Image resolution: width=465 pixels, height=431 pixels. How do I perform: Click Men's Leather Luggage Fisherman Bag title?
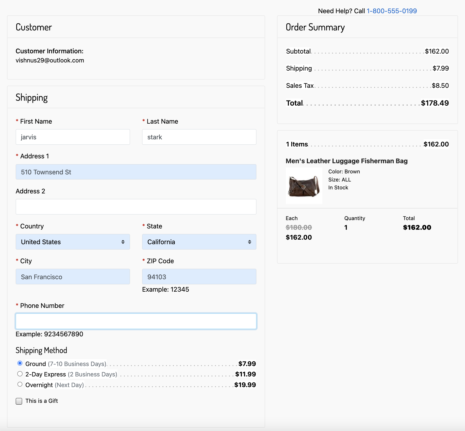click(x=346, y=161)
